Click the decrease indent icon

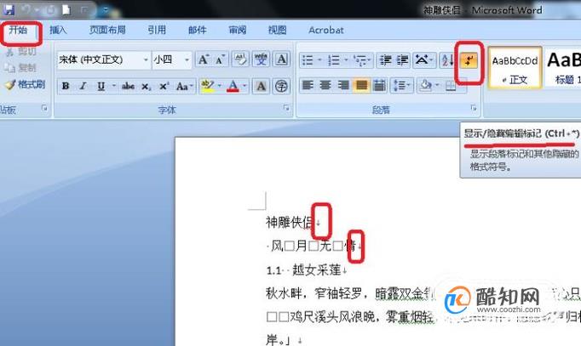(x=385, y=60)
